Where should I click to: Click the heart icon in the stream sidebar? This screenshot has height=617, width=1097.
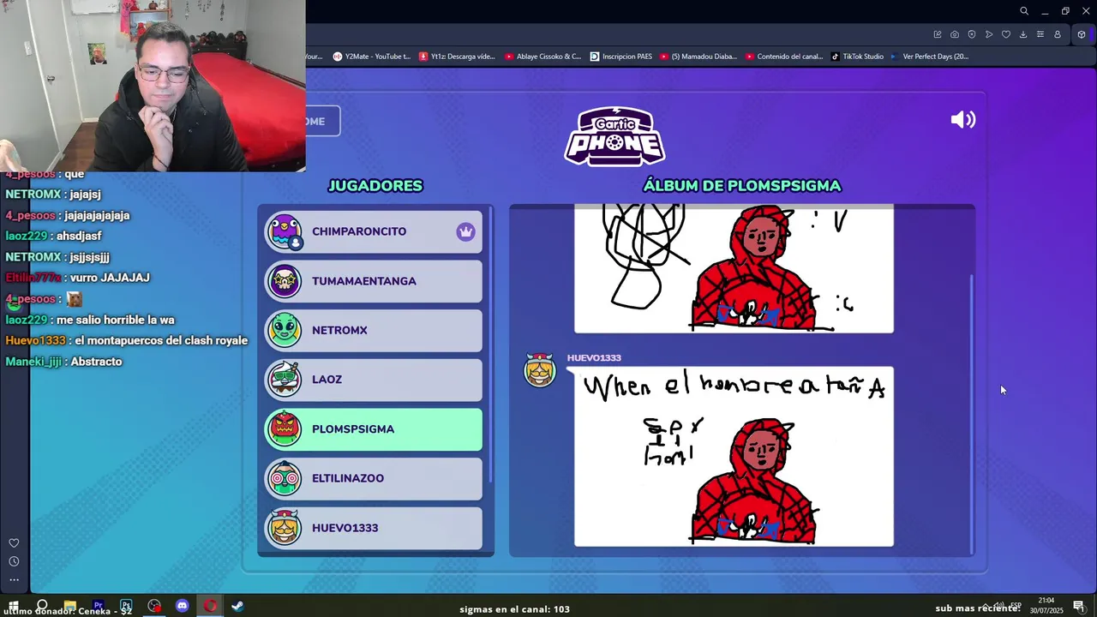(x=14, y=543)
